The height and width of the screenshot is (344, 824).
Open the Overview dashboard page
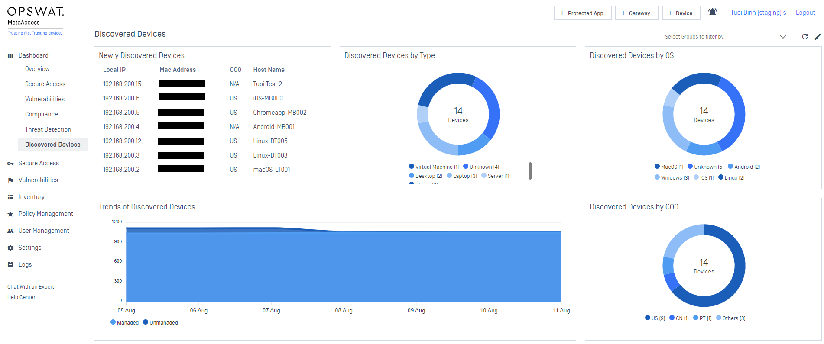(37, 69)
